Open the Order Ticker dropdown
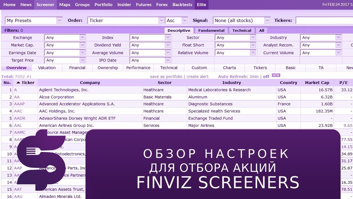The image size is (353, 199). coord(126,20)
